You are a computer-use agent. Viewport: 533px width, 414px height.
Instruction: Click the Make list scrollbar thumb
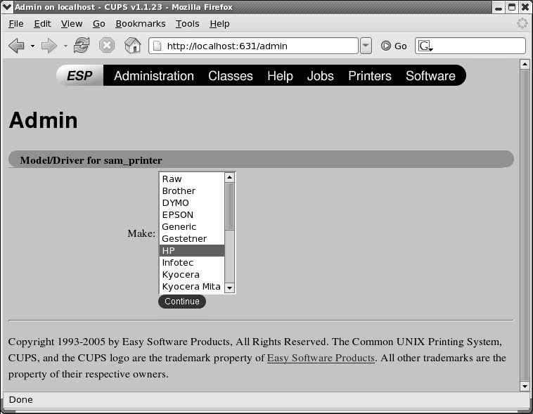229,207
